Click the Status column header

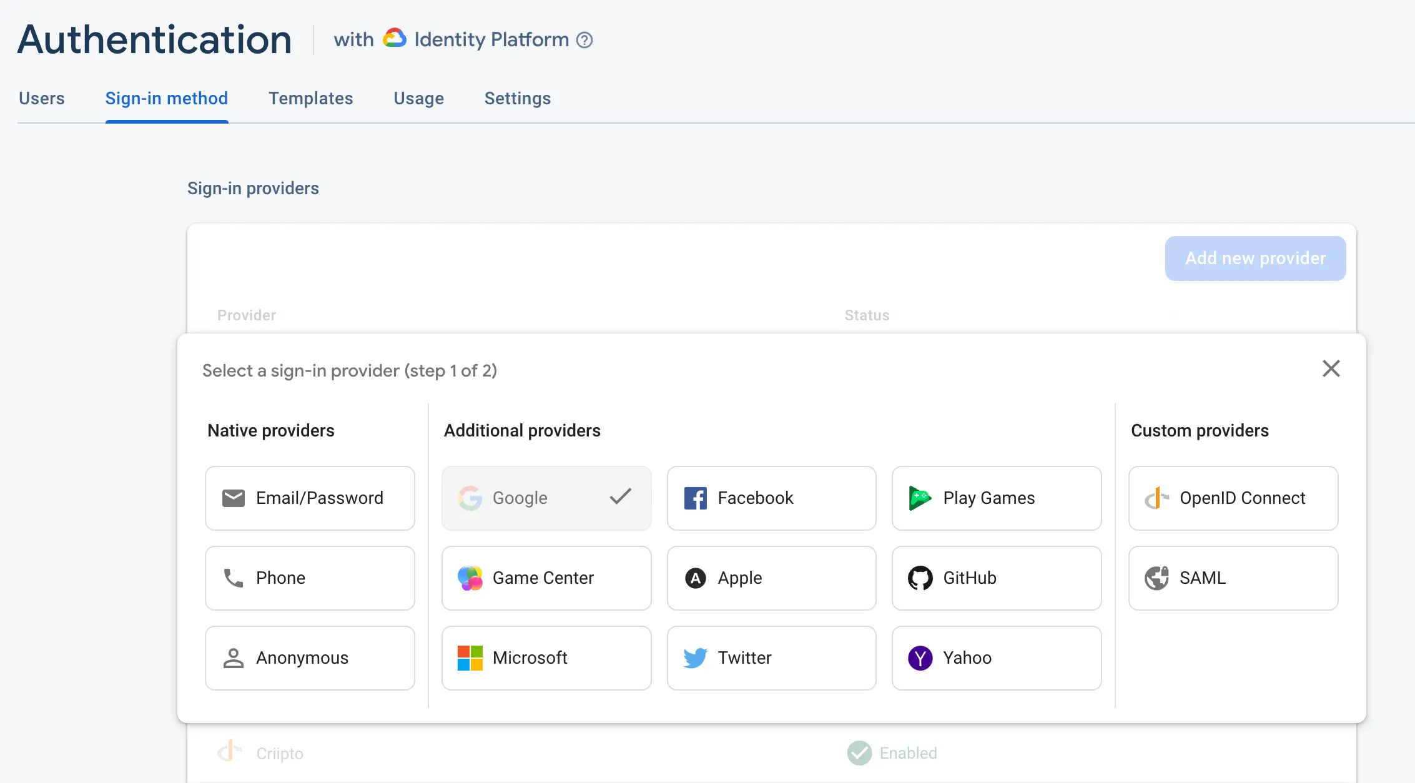tap(867, 315)
